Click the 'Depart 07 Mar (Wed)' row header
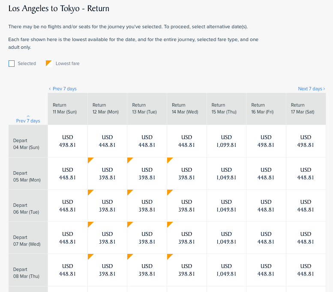Viewport: 333px width, 292px height. pyautogui.click(x=28, y=241)
